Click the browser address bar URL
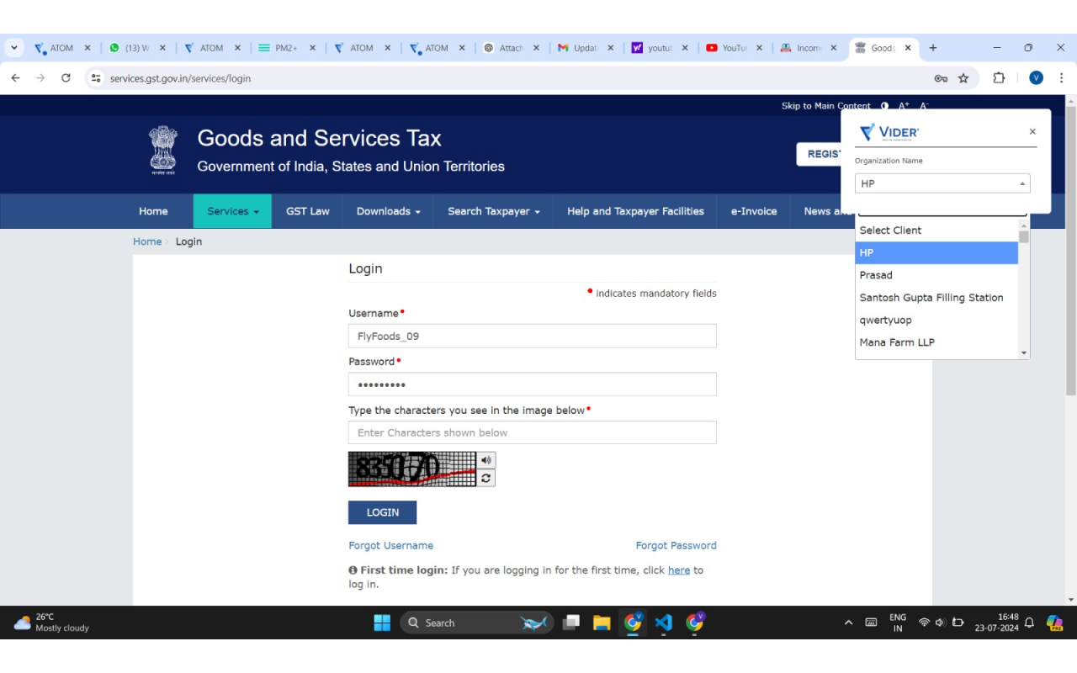1077x673 pixels. click(x=180, y=78)
